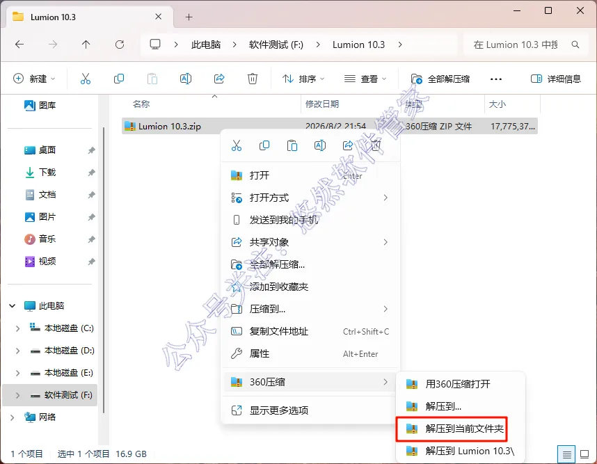597x464 pixels.
Task: Click the context menu paste icon
Action: [x=292, y=145]
